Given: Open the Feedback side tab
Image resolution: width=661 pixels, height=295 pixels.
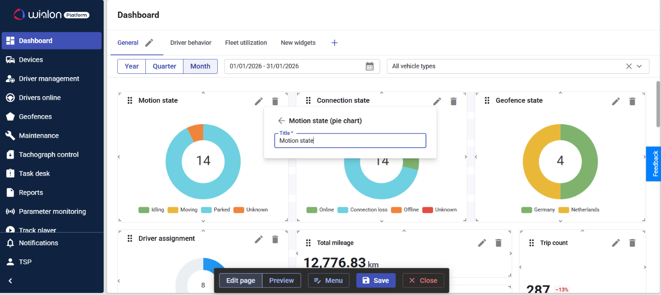Looking at the screenshot, I should pyautogui.click(x=654, y=164).
